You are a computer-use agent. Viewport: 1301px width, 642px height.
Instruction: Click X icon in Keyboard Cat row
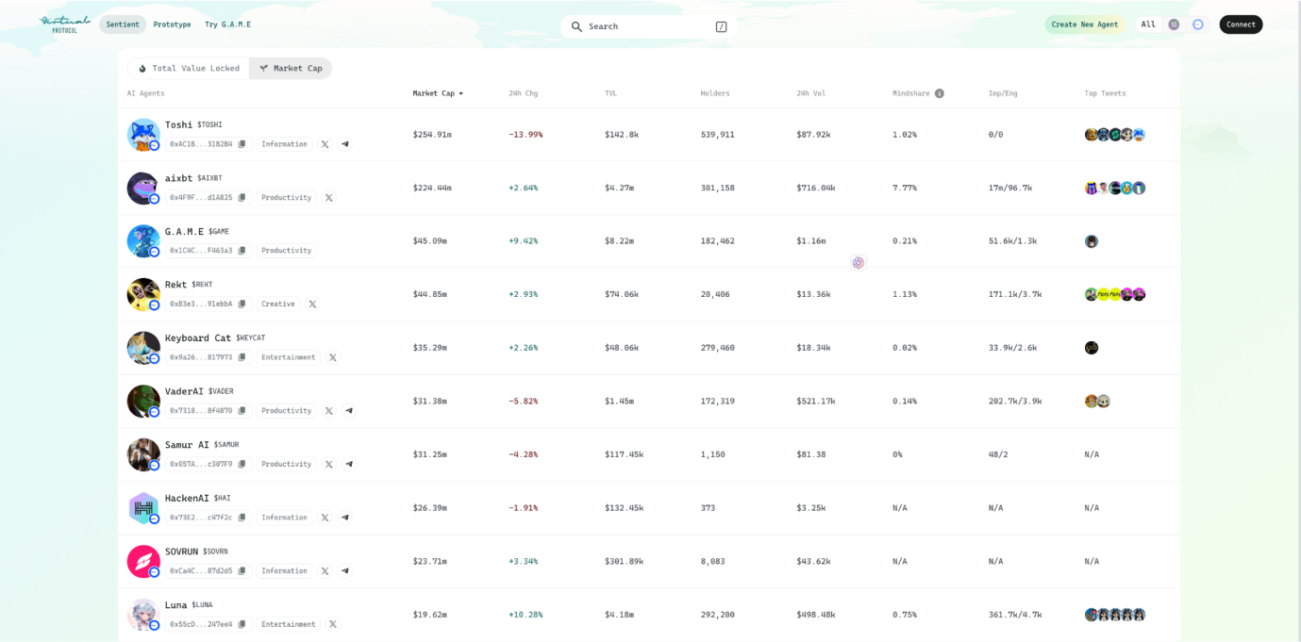click(332, 357)
